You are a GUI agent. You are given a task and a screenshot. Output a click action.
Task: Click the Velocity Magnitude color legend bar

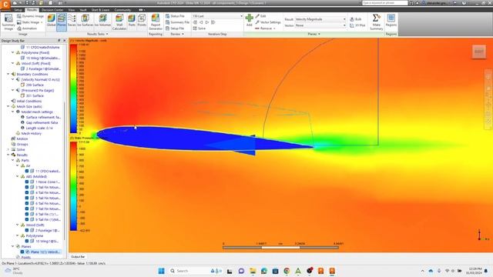73,88
